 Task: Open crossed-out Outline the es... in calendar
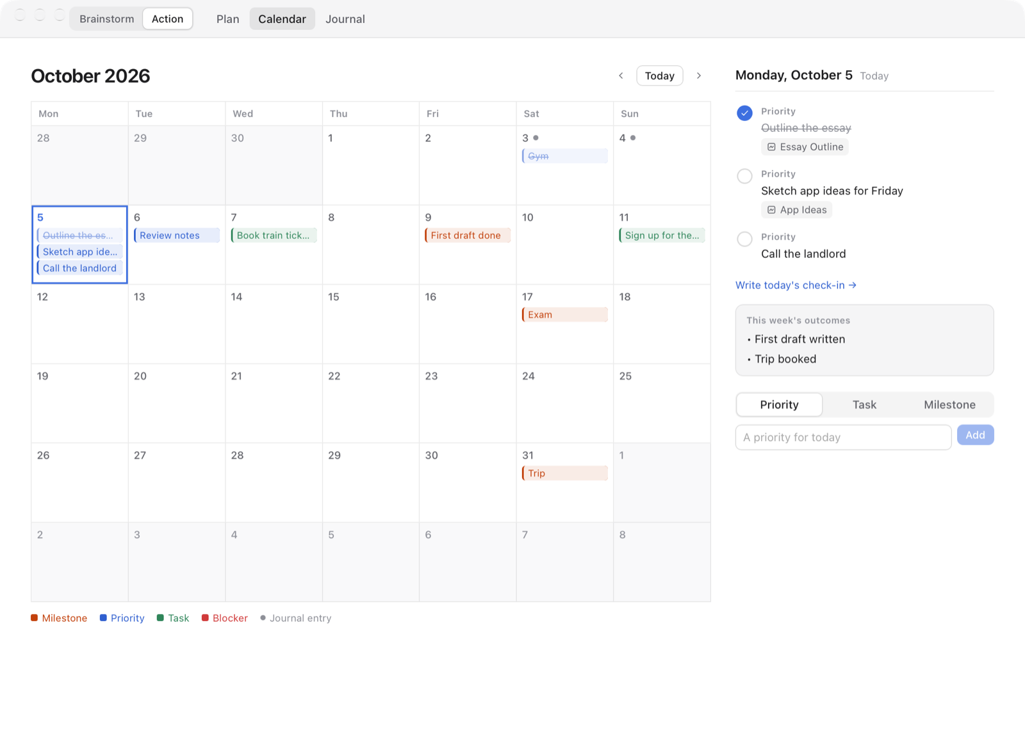79,235
